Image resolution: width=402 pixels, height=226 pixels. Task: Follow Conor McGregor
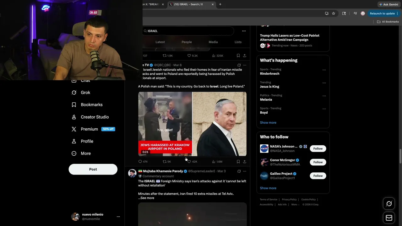pyautogui.click(x=318, y=162)
